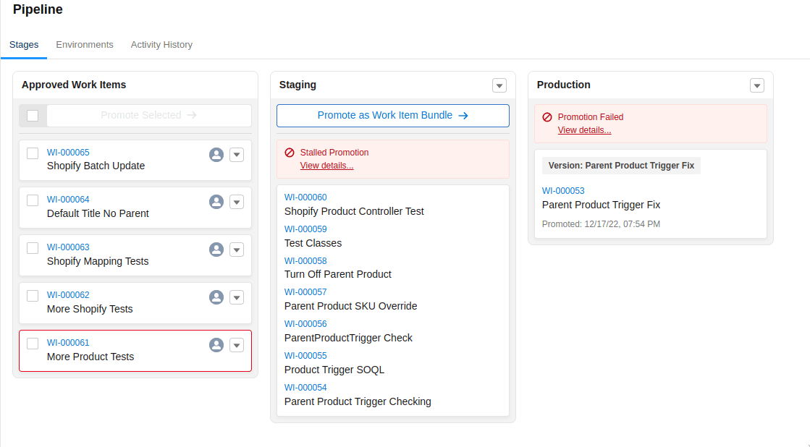Open the Activity History tab

coord(161,44)
